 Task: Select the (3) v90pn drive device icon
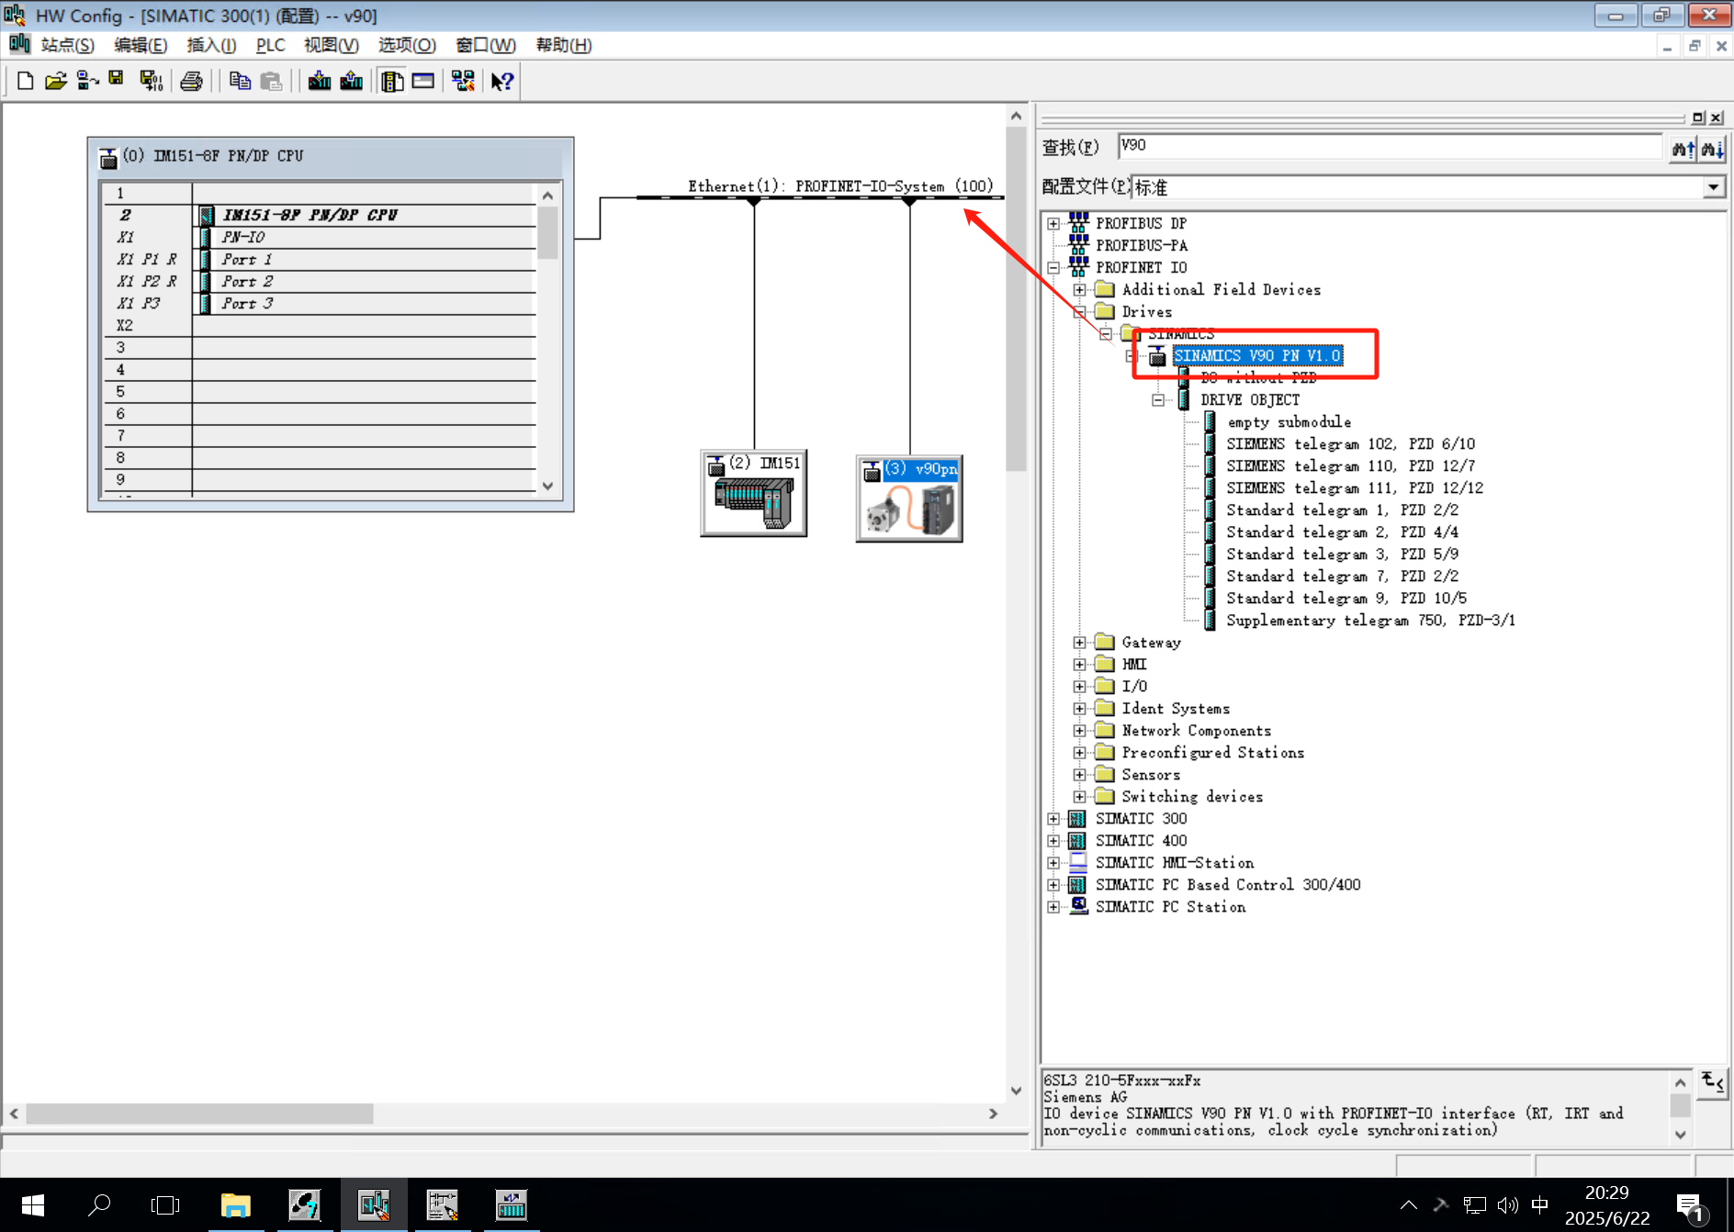909,498
